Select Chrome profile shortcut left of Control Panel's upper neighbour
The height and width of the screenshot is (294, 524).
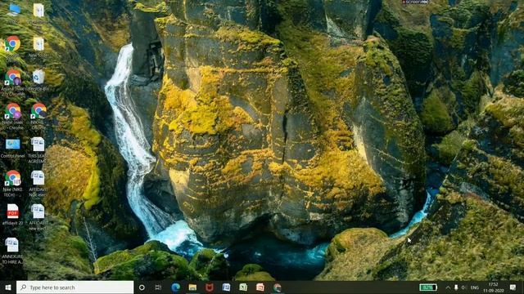tap(13, 115)
